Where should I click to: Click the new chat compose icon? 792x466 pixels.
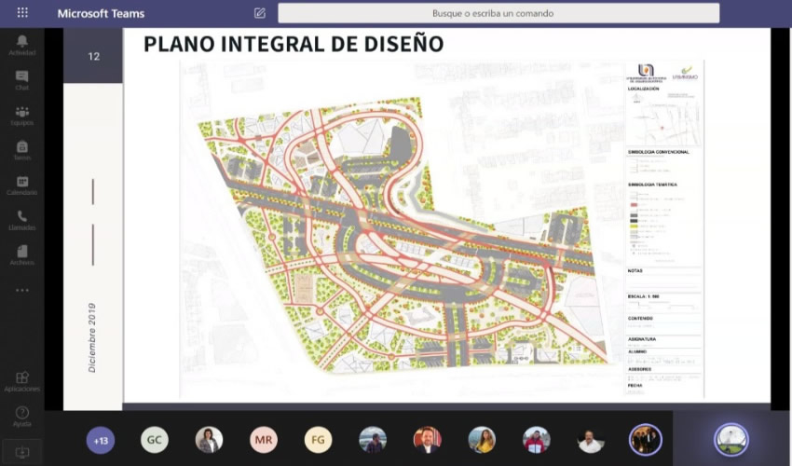(260, 13)
